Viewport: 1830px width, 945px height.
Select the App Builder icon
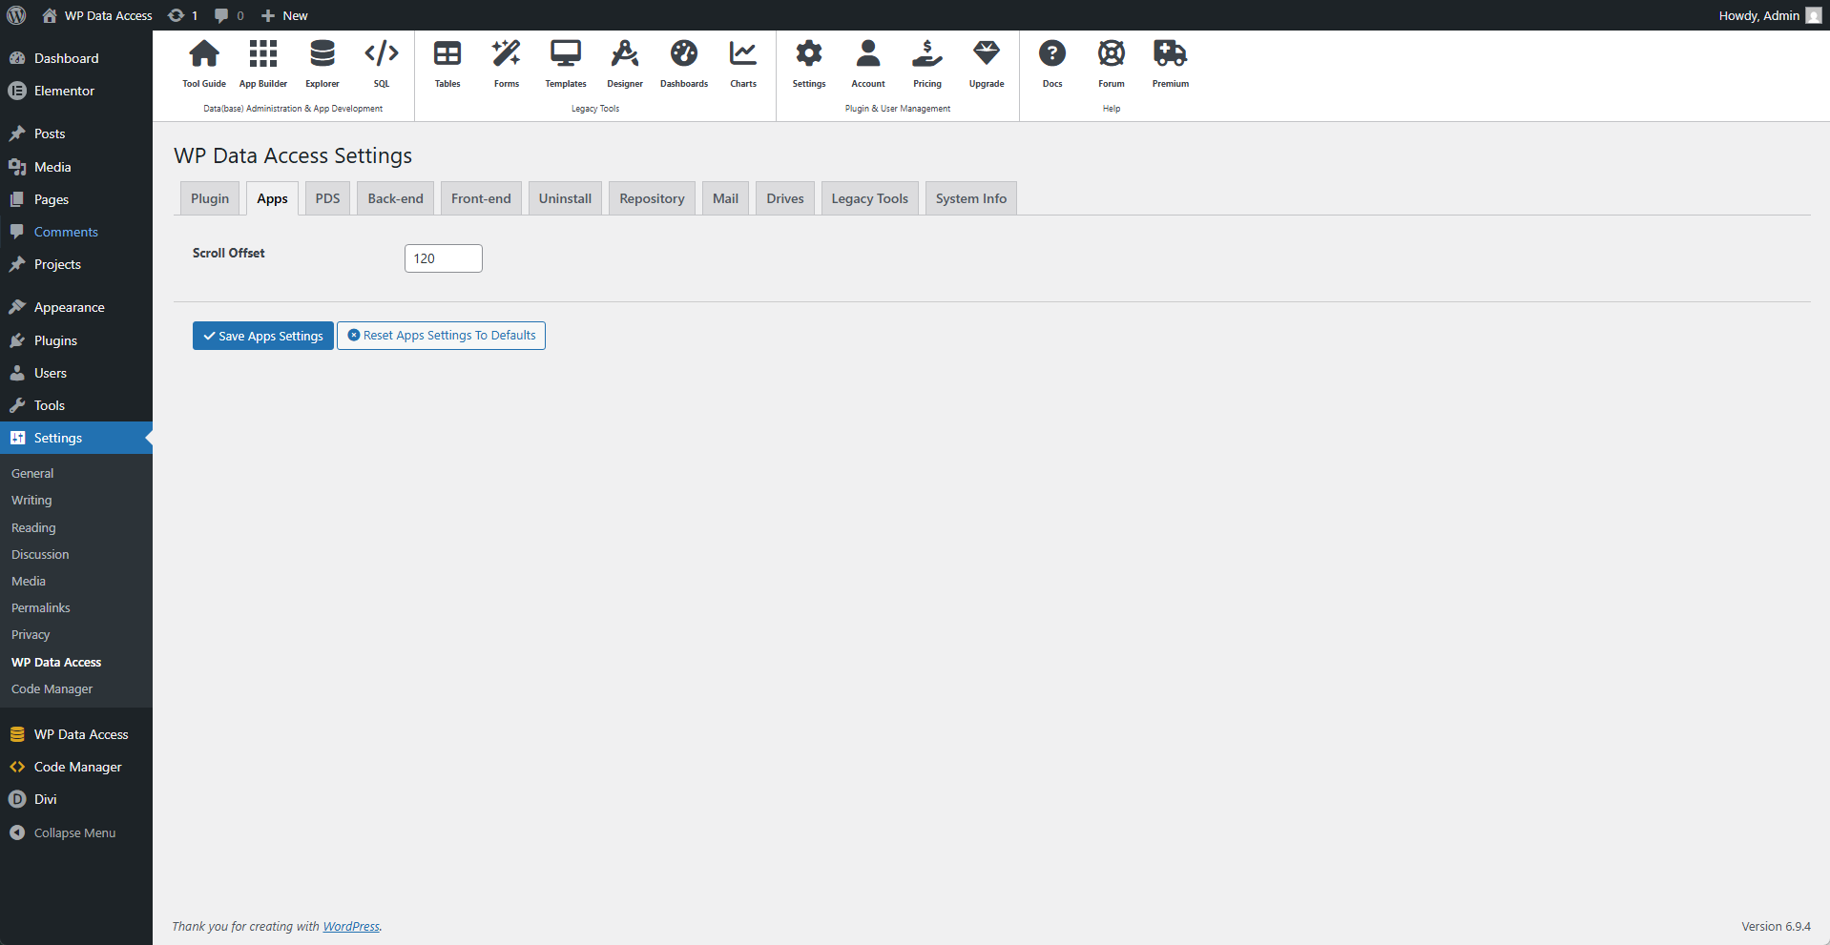pos(262,62)
